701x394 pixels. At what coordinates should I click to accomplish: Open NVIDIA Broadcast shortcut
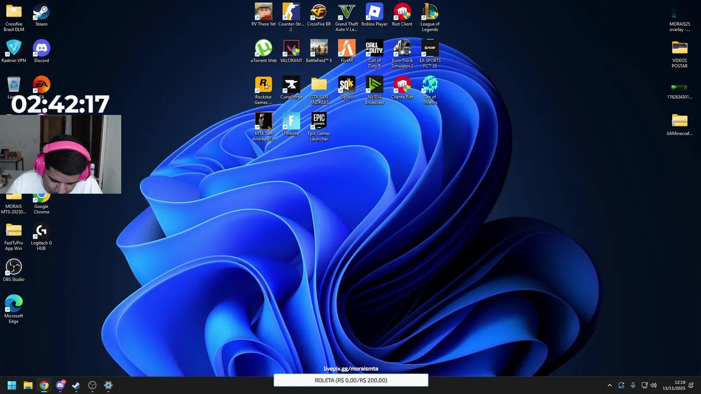(375, 91)
